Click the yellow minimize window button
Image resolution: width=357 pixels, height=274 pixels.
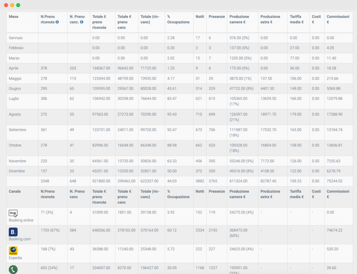[x=12, y=5]
